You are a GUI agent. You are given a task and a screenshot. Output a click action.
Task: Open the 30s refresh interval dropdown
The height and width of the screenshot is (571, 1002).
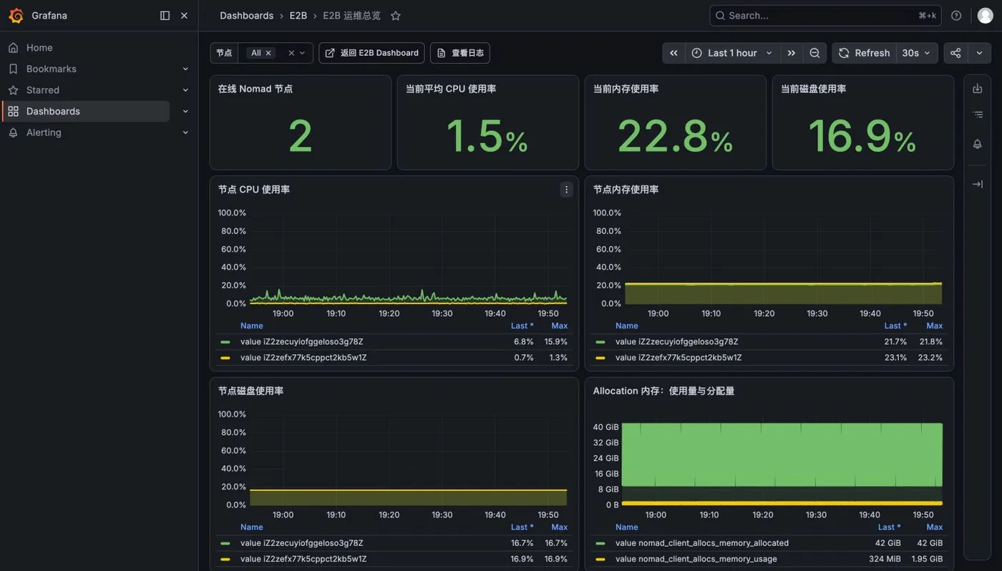pos(917,53)
